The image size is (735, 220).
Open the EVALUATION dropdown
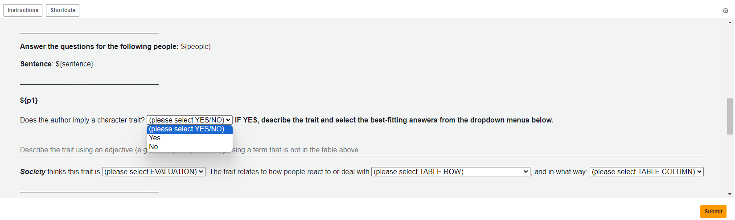pyautogui.click(x=154, y=172)
